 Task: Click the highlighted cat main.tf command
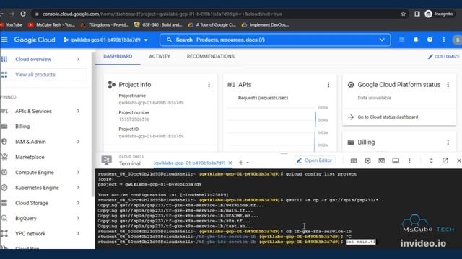click(x=361, y=242)
